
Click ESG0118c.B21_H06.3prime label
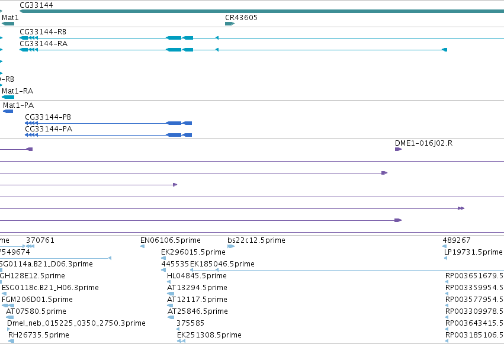coord(50,288)
